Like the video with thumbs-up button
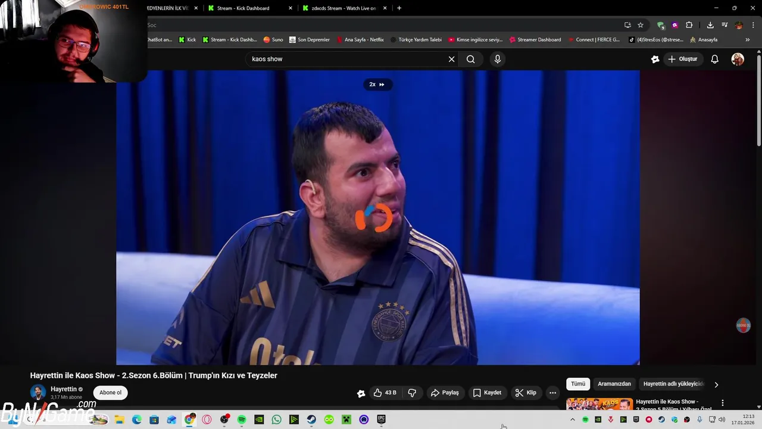The image size is (762, 429). tap(384, 393)
